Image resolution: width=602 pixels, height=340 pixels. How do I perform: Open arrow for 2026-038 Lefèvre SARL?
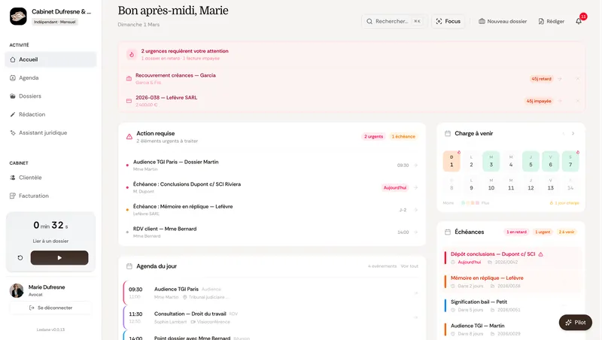coord(560,101)
